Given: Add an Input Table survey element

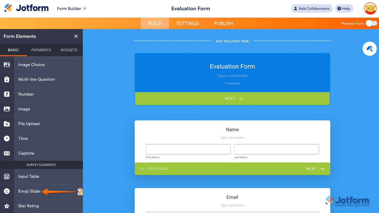Looking at the screenshot, I should (x=28, y=176).
